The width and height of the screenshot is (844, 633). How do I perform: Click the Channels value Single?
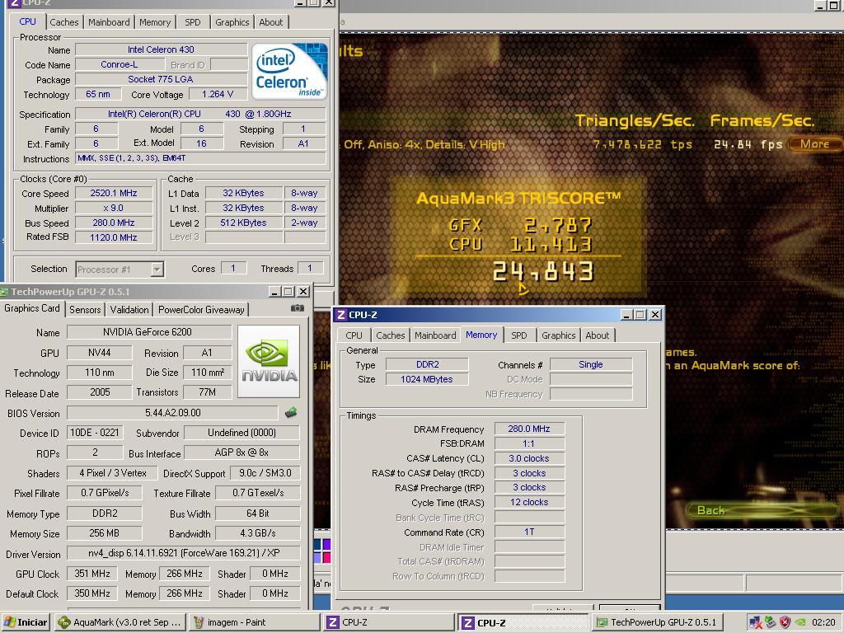590,364
